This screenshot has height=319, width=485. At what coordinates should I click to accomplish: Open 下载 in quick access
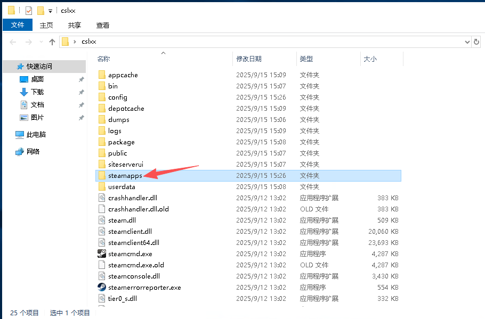(x=37, y=92)
